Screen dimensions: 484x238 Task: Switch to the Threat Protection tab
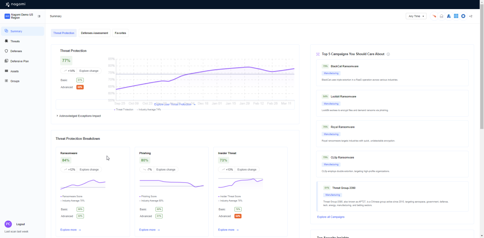[x=64, y=33]
